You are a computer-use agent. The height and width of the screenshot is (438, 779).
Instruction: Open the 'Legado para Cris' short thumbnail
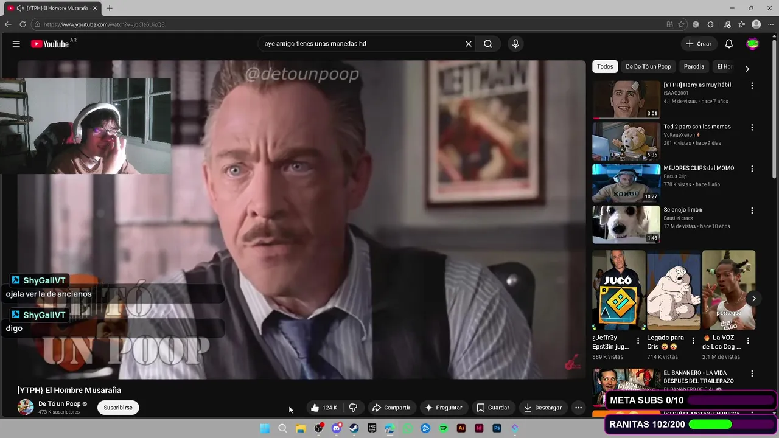pos(674,290)
